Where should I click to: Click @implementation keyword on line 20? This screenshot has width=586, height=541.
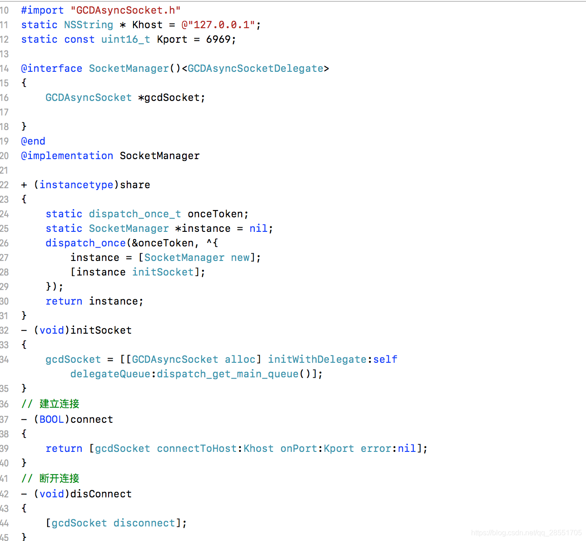(67, 155)
